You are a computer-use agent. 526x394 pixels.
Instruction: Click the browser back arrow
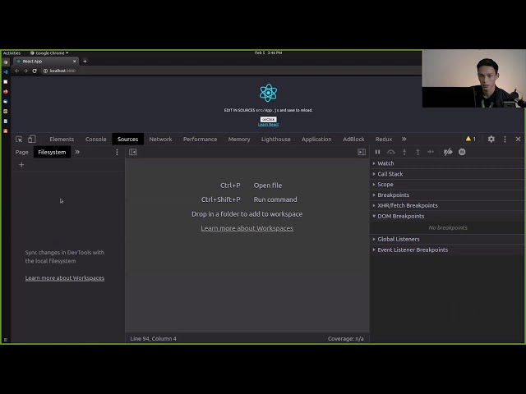(16, 71)
